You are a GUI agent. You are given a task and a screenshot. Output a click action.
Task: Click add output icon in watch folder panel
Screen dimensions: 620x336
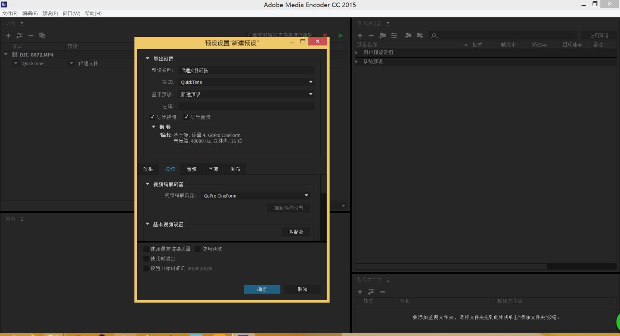coord(371,292)
